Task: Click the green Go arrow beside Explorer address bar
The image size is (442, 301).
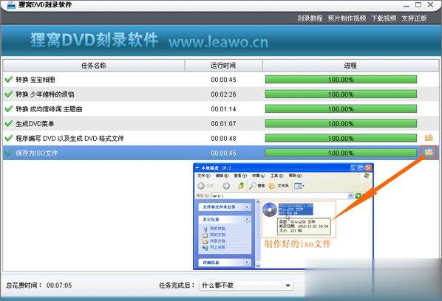Action: pyautogui.click(x=358, y=196)
